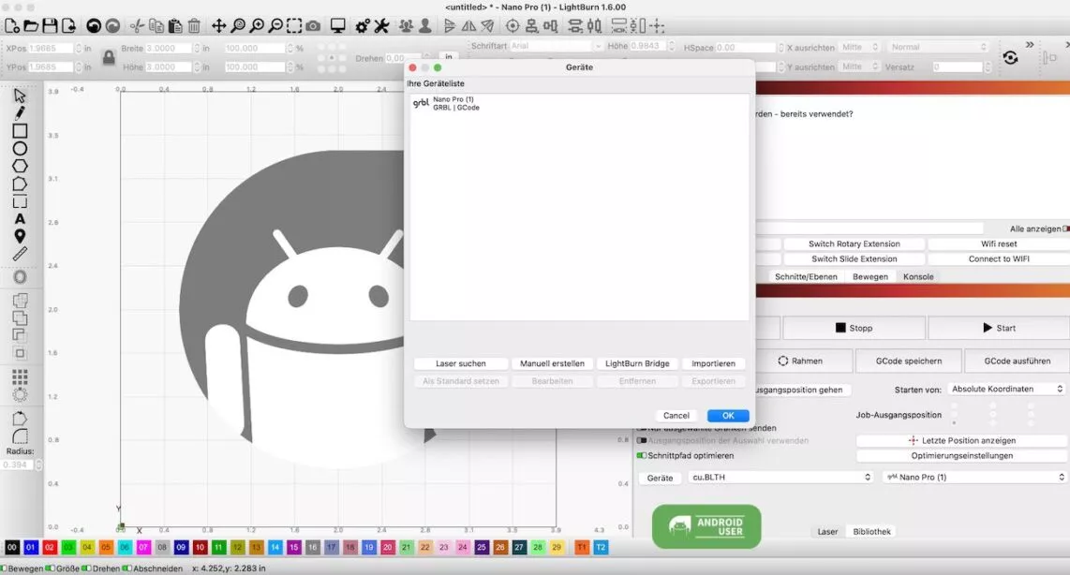
Task: Click the Start button in Laser panel
Action: click(x=999, y=328)
